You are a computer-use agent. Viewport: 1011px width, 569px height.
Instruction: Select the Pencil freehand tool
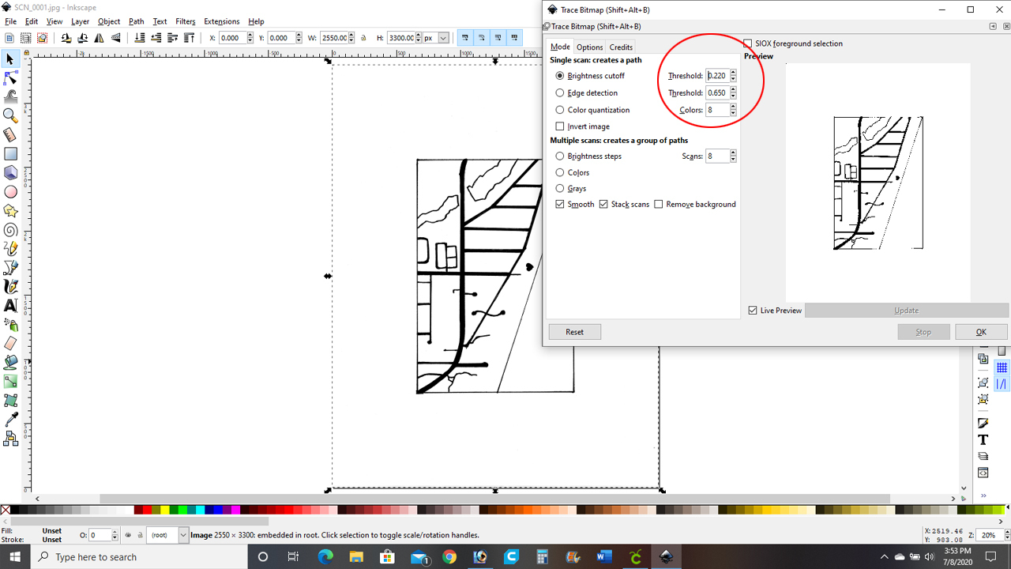pyautogui.click(x=10, y=249)
